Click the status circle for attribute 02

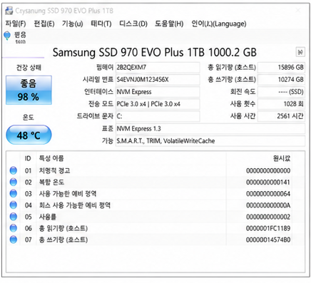14,182
